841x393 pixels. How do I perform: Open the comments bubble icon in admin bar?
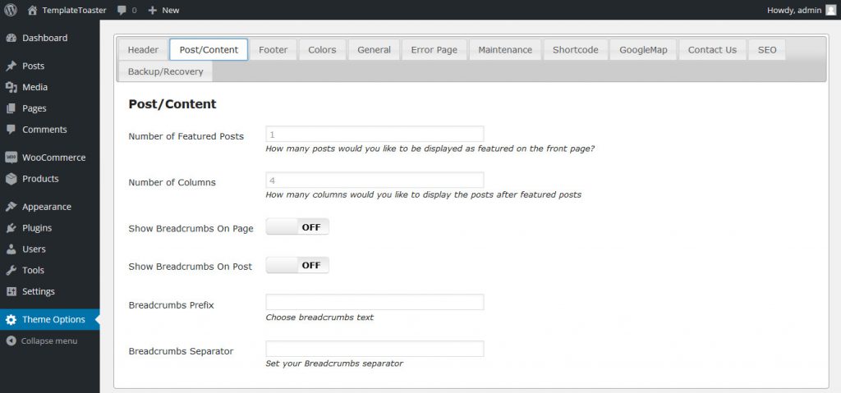(x=122, y=11)
